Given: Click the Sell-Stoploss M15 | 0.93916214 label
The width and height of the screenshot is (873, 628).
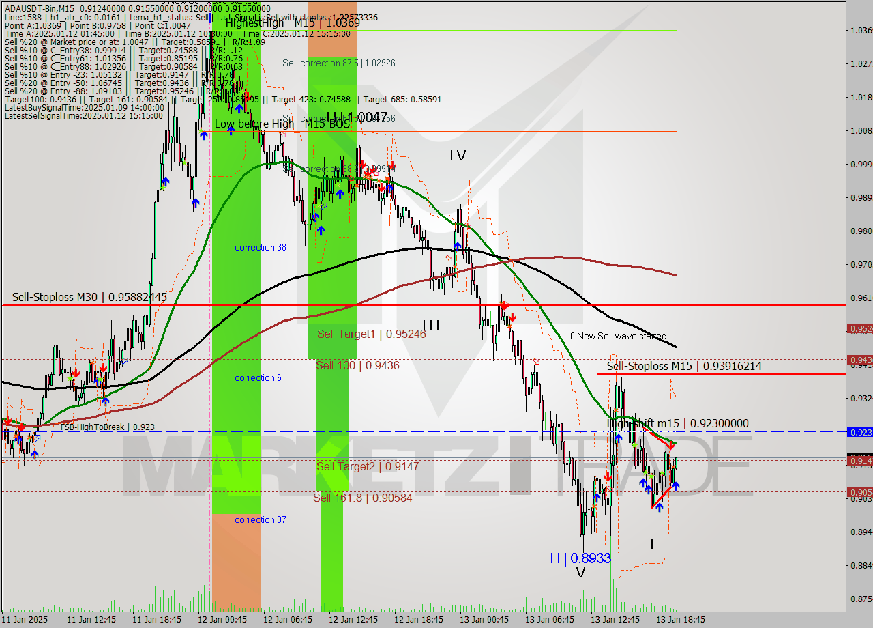Looking at the screenshot, I should point(684,367).
